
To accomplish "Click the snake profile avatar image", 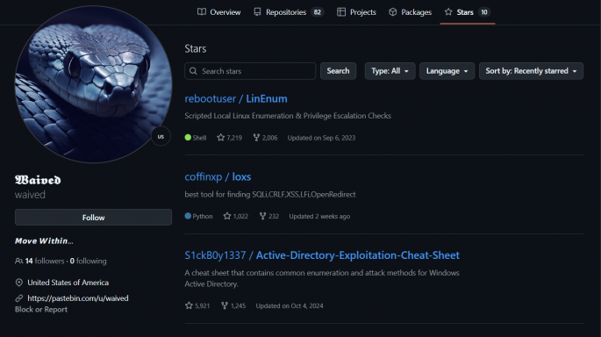I will [x=93, y=84].
